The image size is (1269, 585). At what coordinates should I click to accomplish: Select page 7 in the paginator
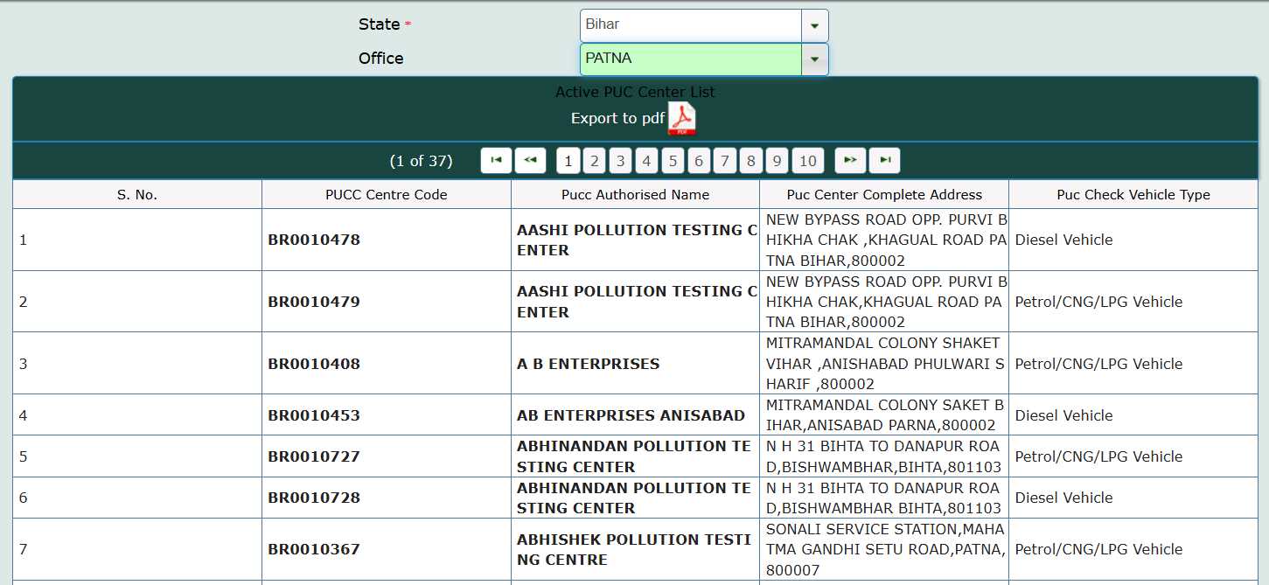pos(724,161)
